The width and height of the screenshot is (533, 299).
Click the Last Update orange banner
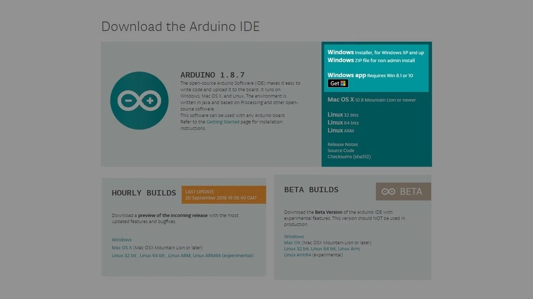pyautogui.click(x=224, y=194)
